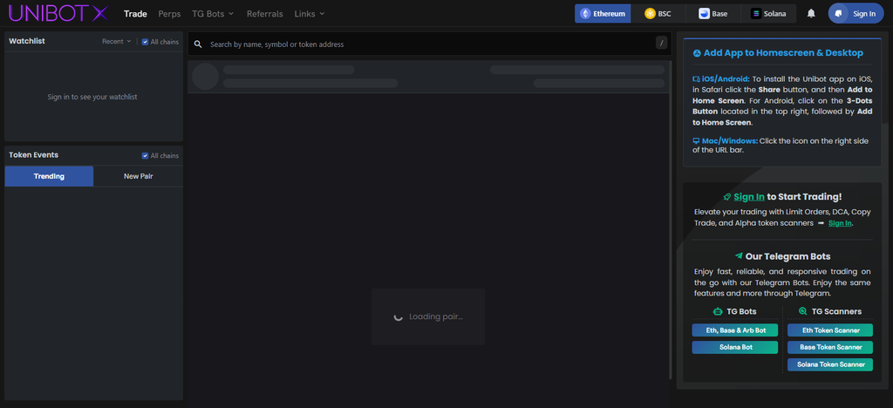The width and height of the screenshot is (893, 408).
Task: Click the 'Loading pair...' indicator
Action: click(x=428, y=316)
